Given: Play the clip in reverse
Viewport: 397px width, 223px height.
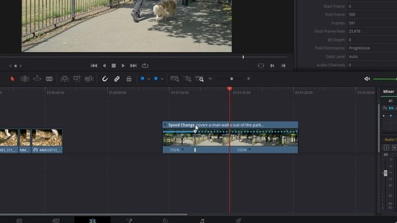Looking at the screenshot, I should point(104,66).
